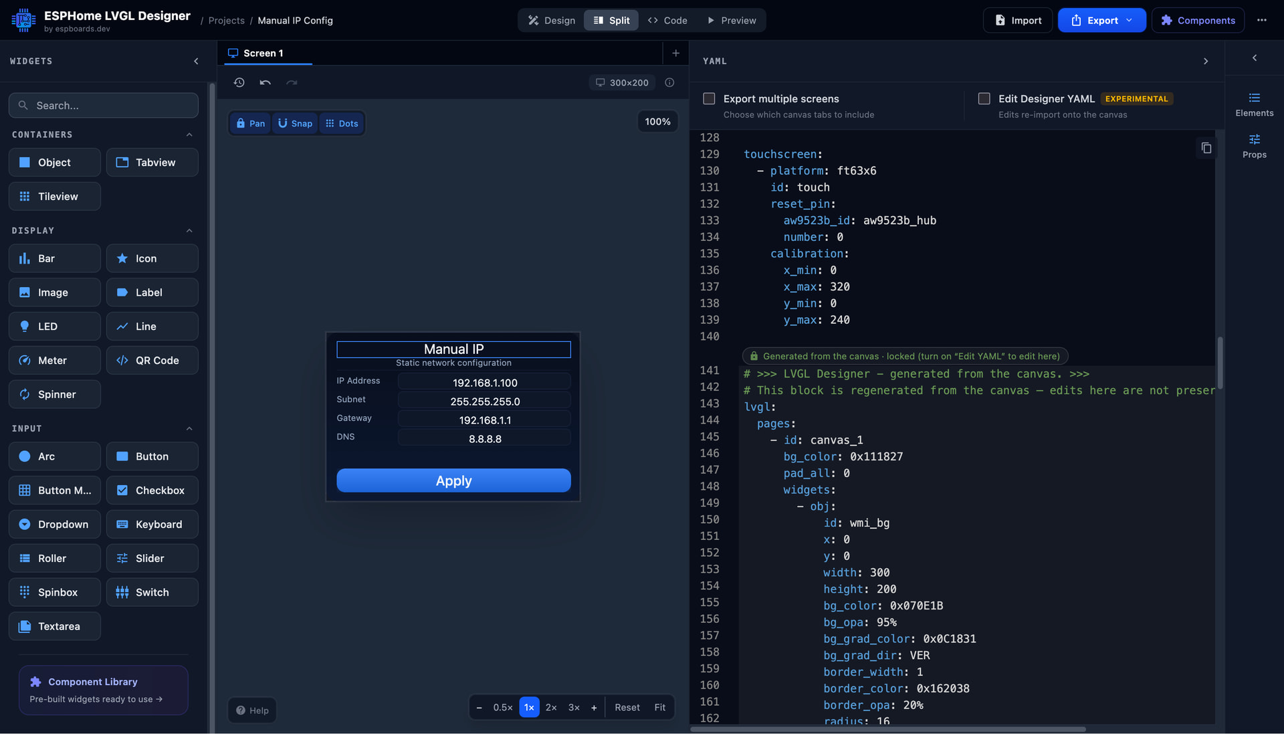
Task: Collapse the YAML panel
Action: pos(1206,61)
